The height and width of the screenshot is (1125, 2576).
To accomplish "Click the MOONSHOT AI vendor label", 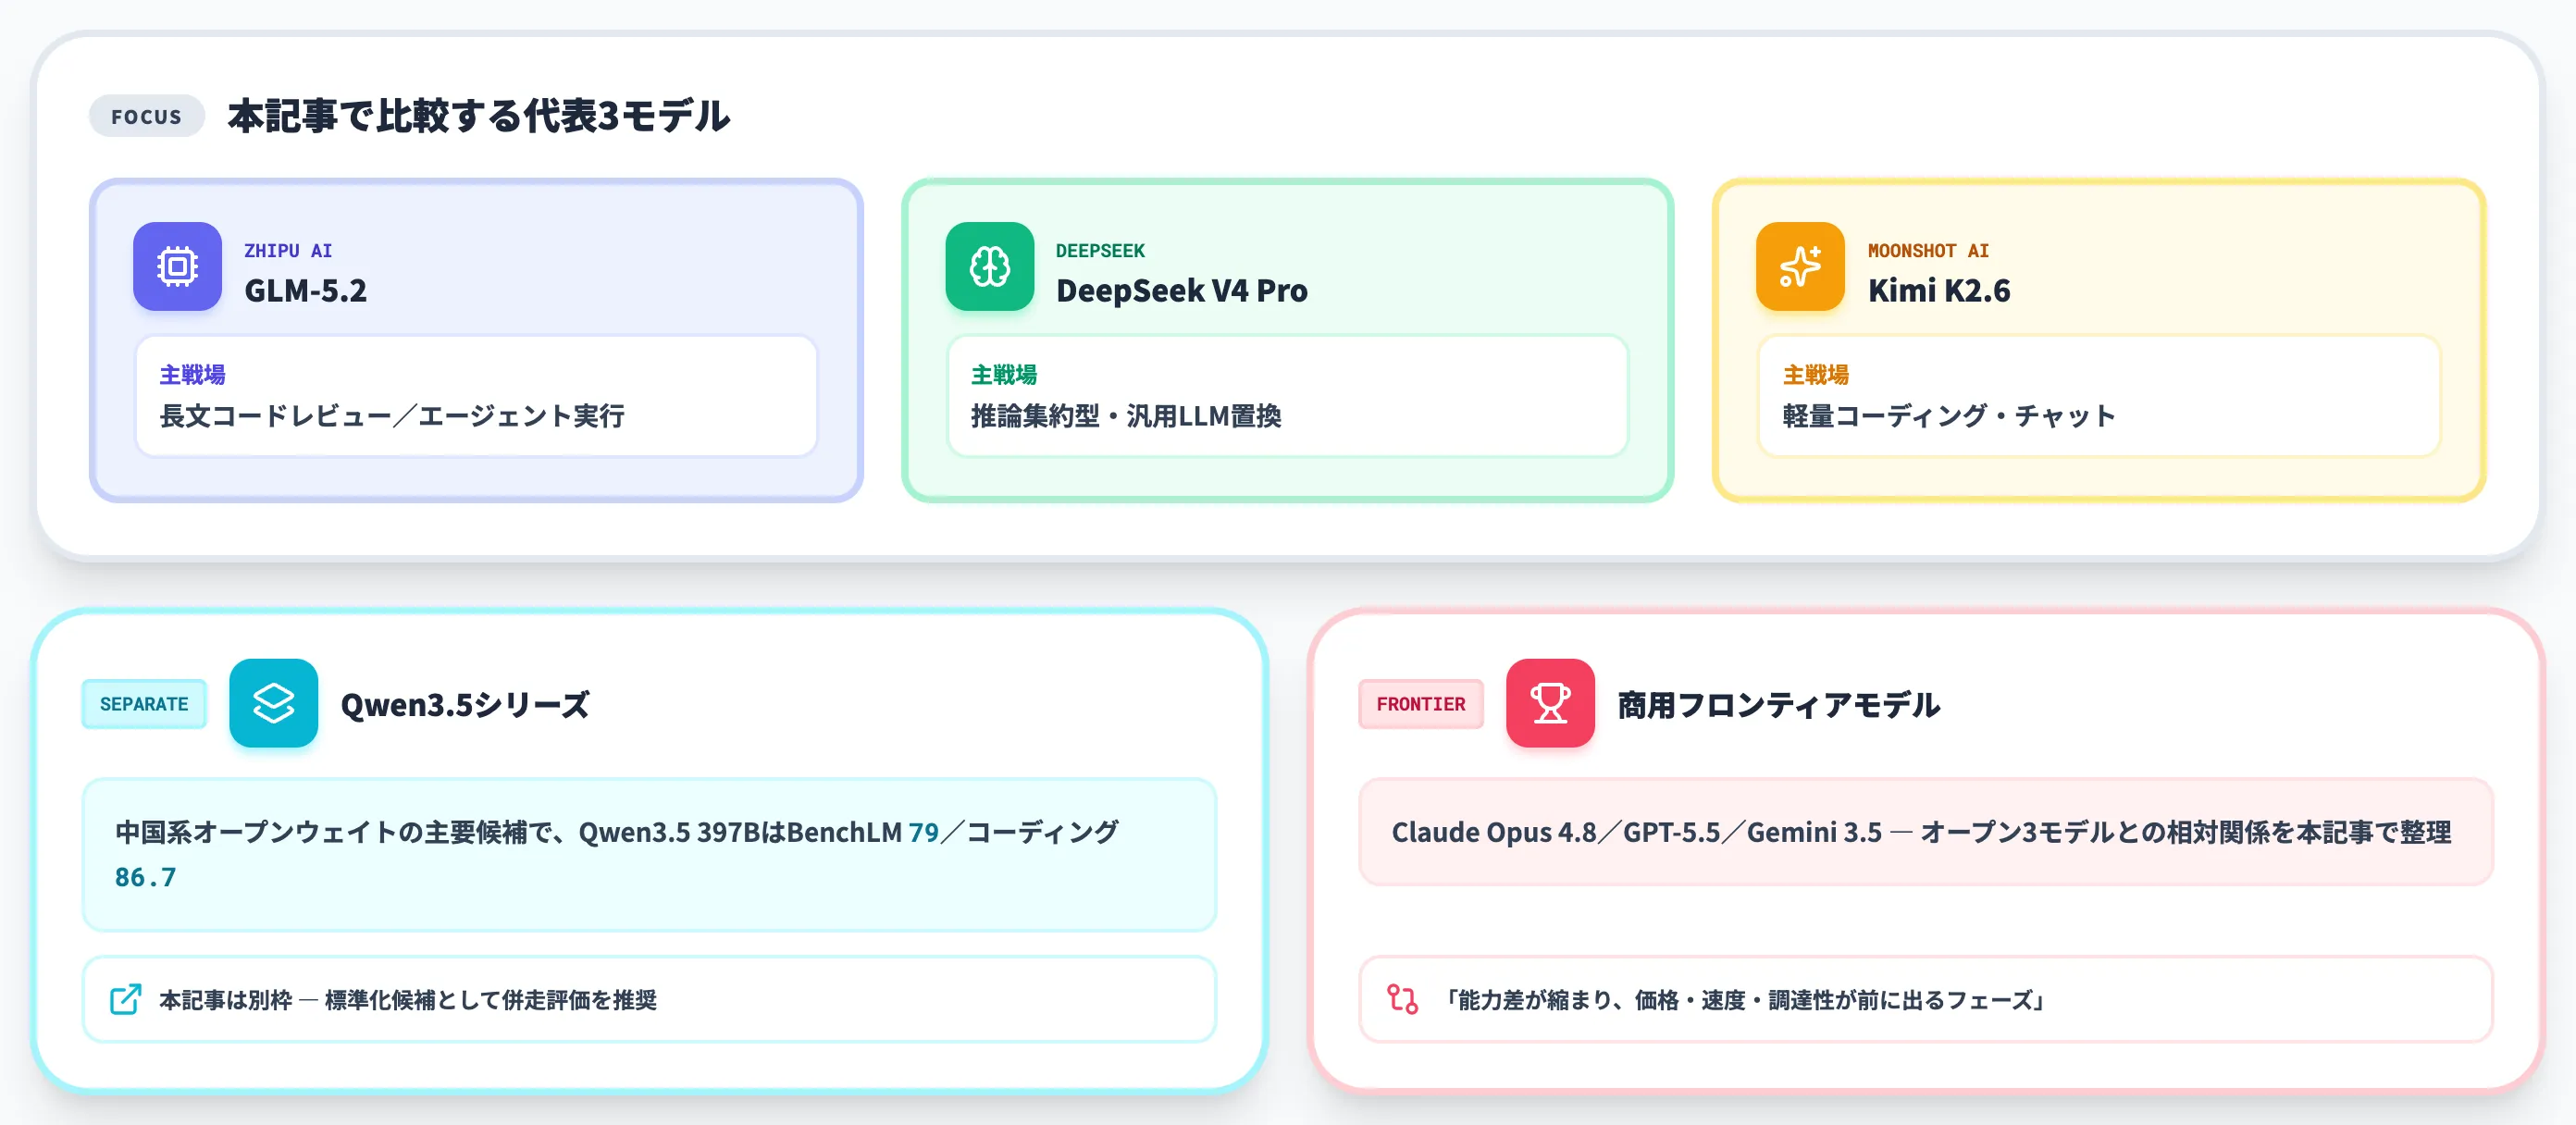I will point(1928,250).
